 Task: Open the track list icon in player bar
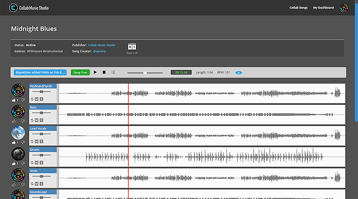(x=113, y=72)
